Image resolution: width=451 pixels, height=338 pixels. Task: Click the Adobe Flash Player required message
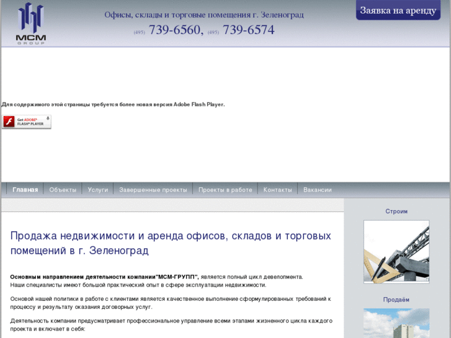click(113, 104)
